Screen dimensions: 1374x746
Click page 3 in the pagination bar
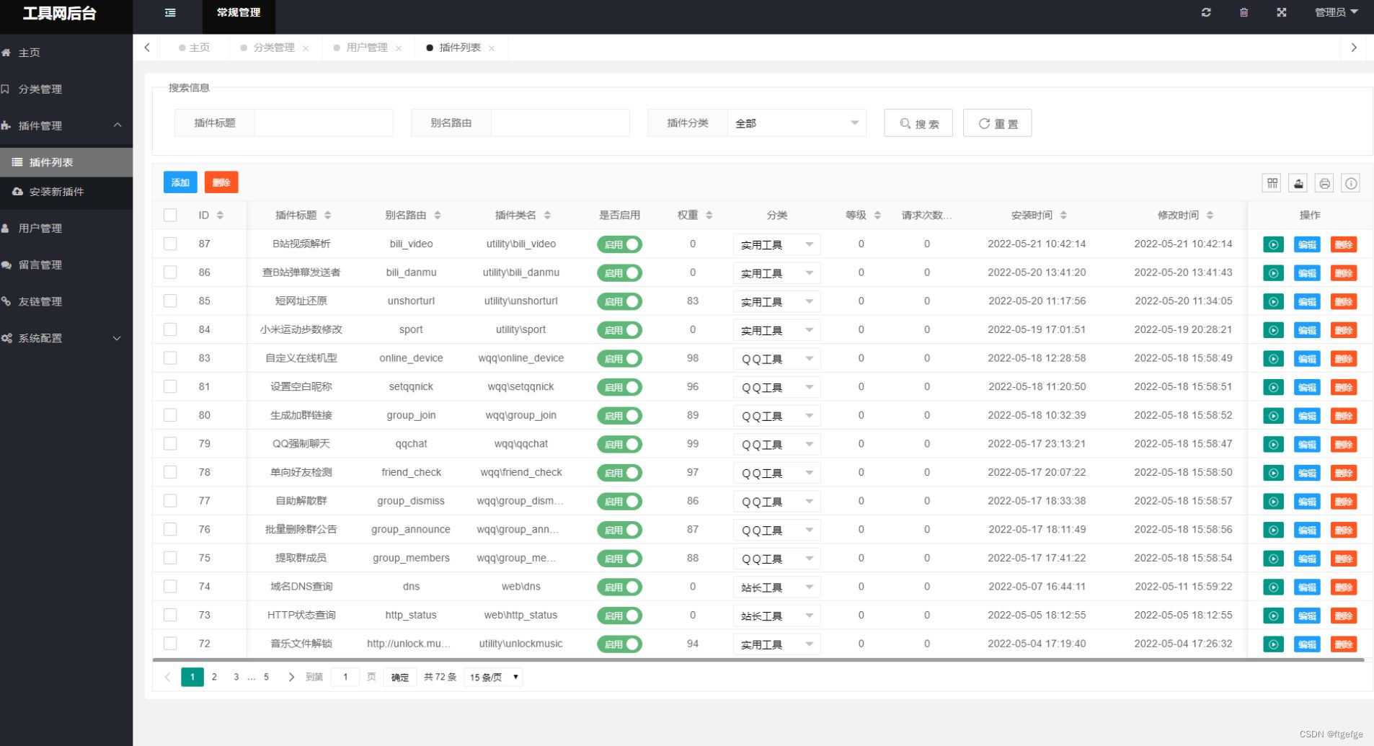click(236, 677)
